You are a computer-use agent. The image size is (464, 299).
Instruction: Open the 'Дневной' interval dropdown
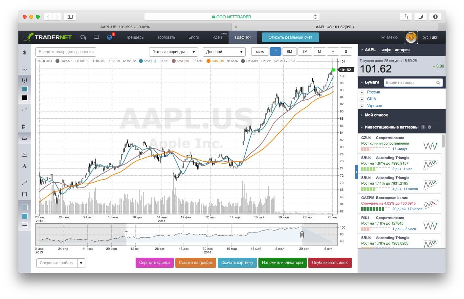pyautogui.click(x=224, y=52)
